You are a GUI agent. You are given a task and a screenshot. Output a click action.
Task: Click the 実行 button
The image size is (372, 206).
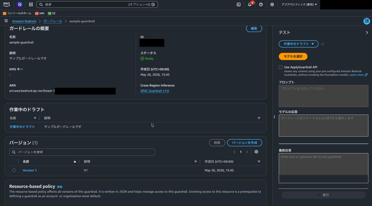[323, 195]
